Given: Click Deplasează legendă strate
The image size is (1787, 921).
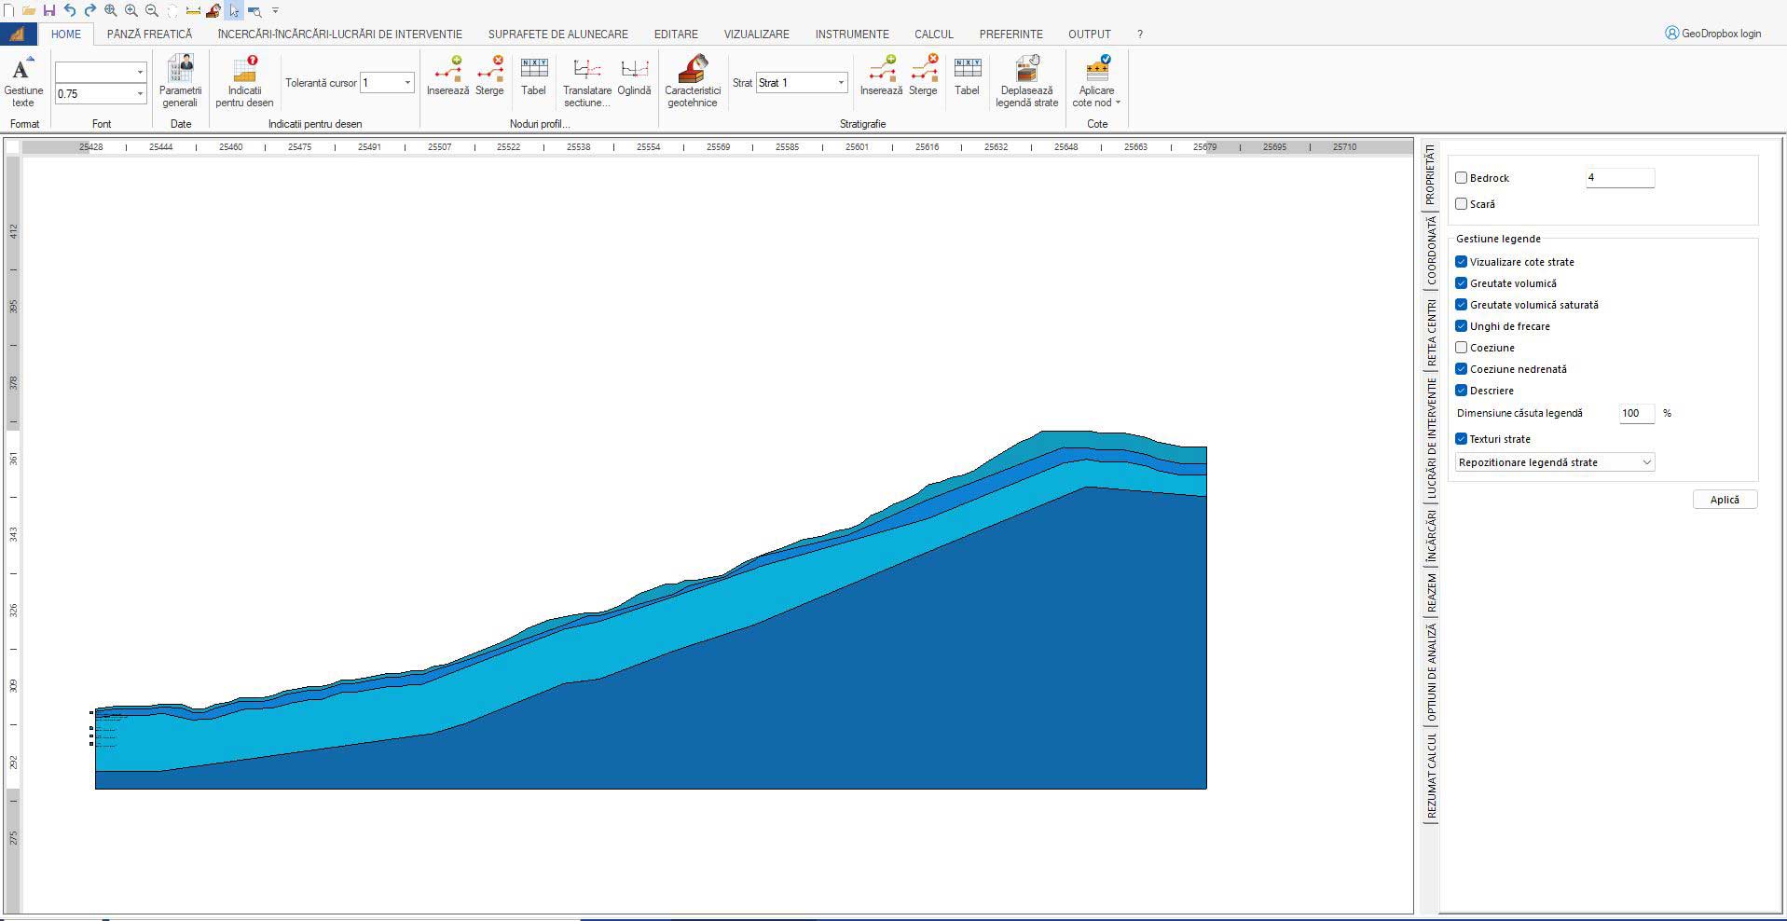Looking at the screenshot, I should coord(1026,81).
